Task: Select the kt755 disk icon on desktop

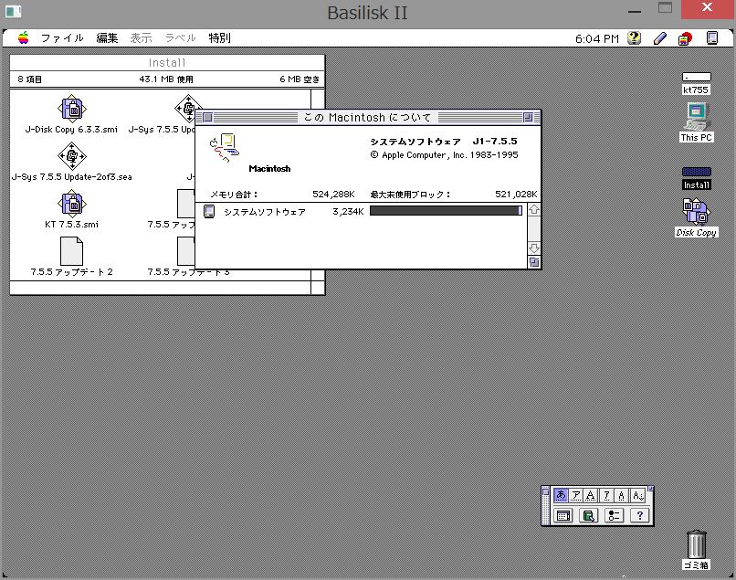Action: point(696,77)
